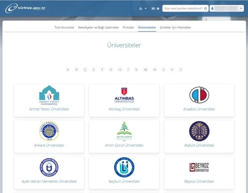Type in the 'Size nasıl yardım edebilirim?' search box
This screenshot has width=248, height=193.
pyautogui.click(x=183, y=8)
